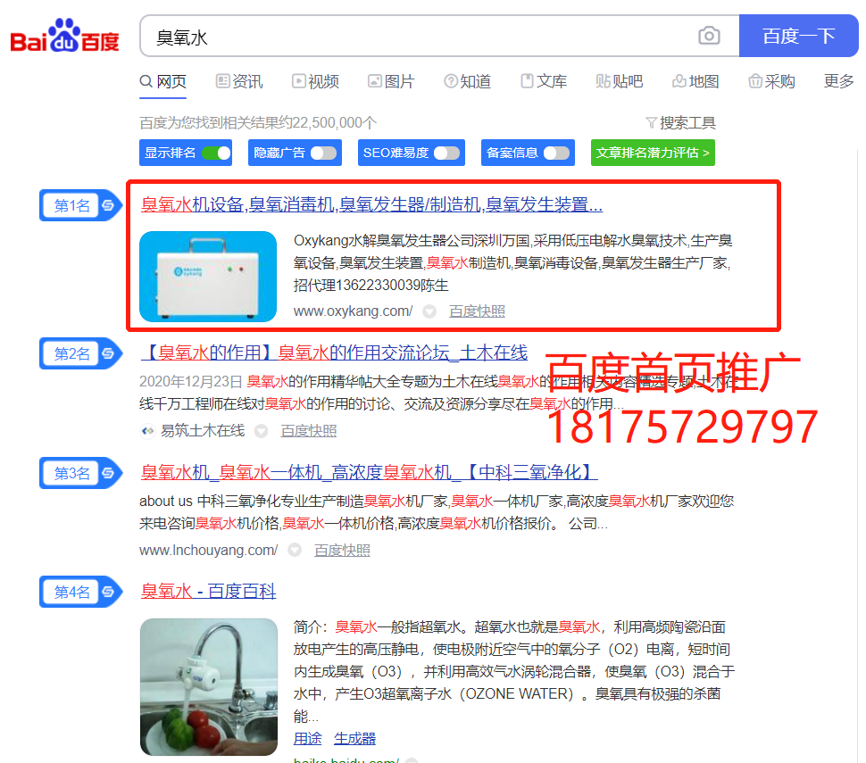
Task: Switch to the 视频 tab
Action: coord(315,82)
